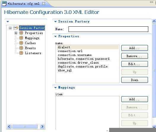Select Caches in the tree
Screen dimensions: 156x132
[30, 43]
